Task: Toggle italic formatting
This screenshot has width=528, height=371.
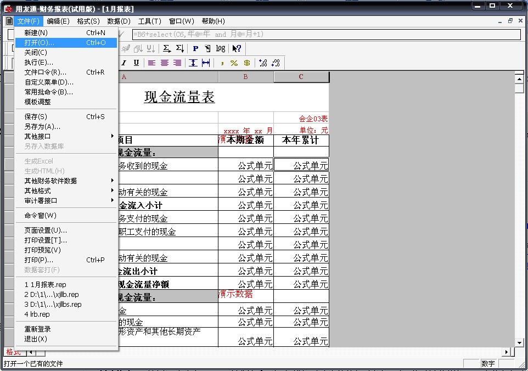Action: [124, 63]
